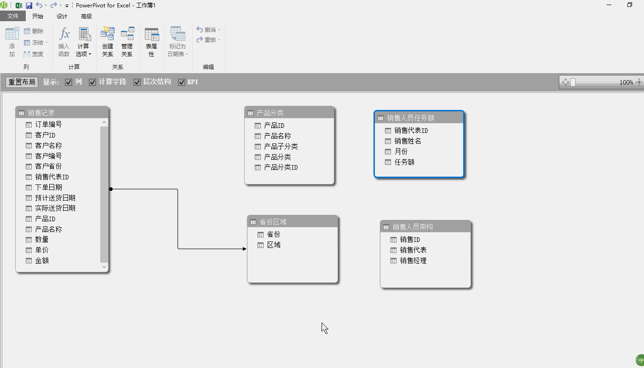Open the 高级 ribbon tab
644x368 pixels.
pos(86,17)
